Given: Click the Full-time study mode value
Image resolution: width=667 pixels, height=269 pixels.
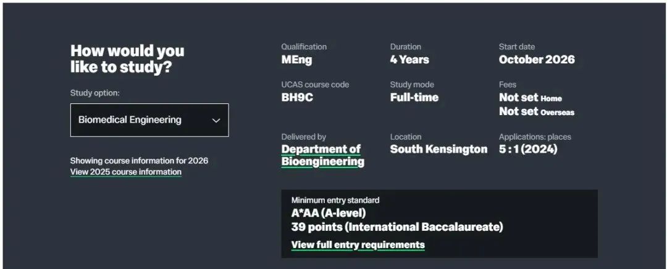Looking at the screenshot, I should pos(414,97).
